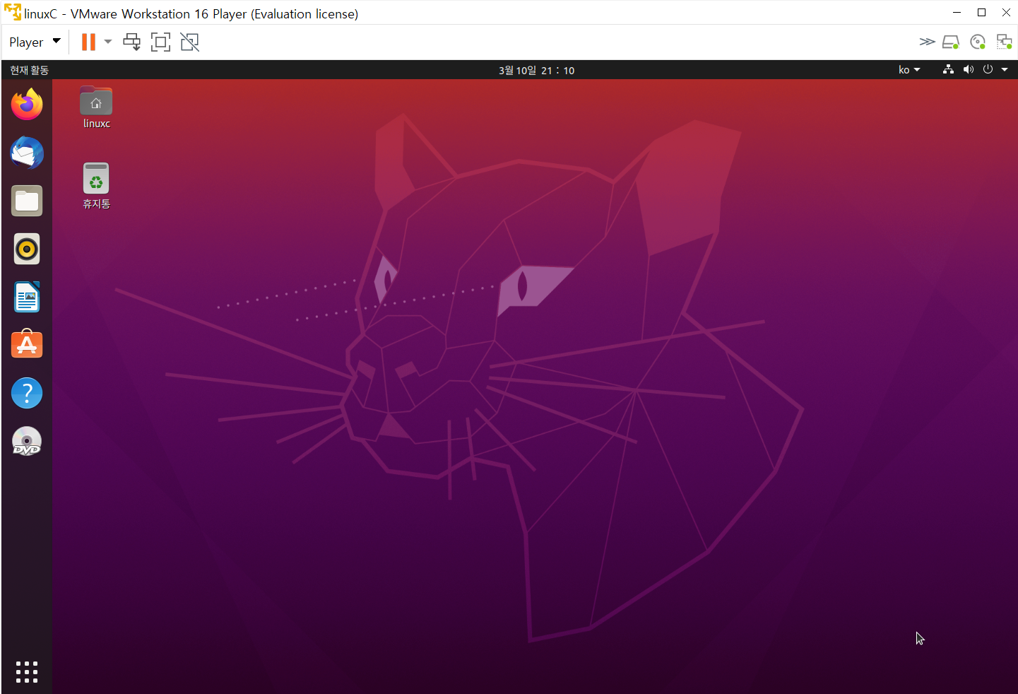The width and height of the screenshot is (1018, 694).
Task: Open the clock and calendar panel
Action: [537, 70]
